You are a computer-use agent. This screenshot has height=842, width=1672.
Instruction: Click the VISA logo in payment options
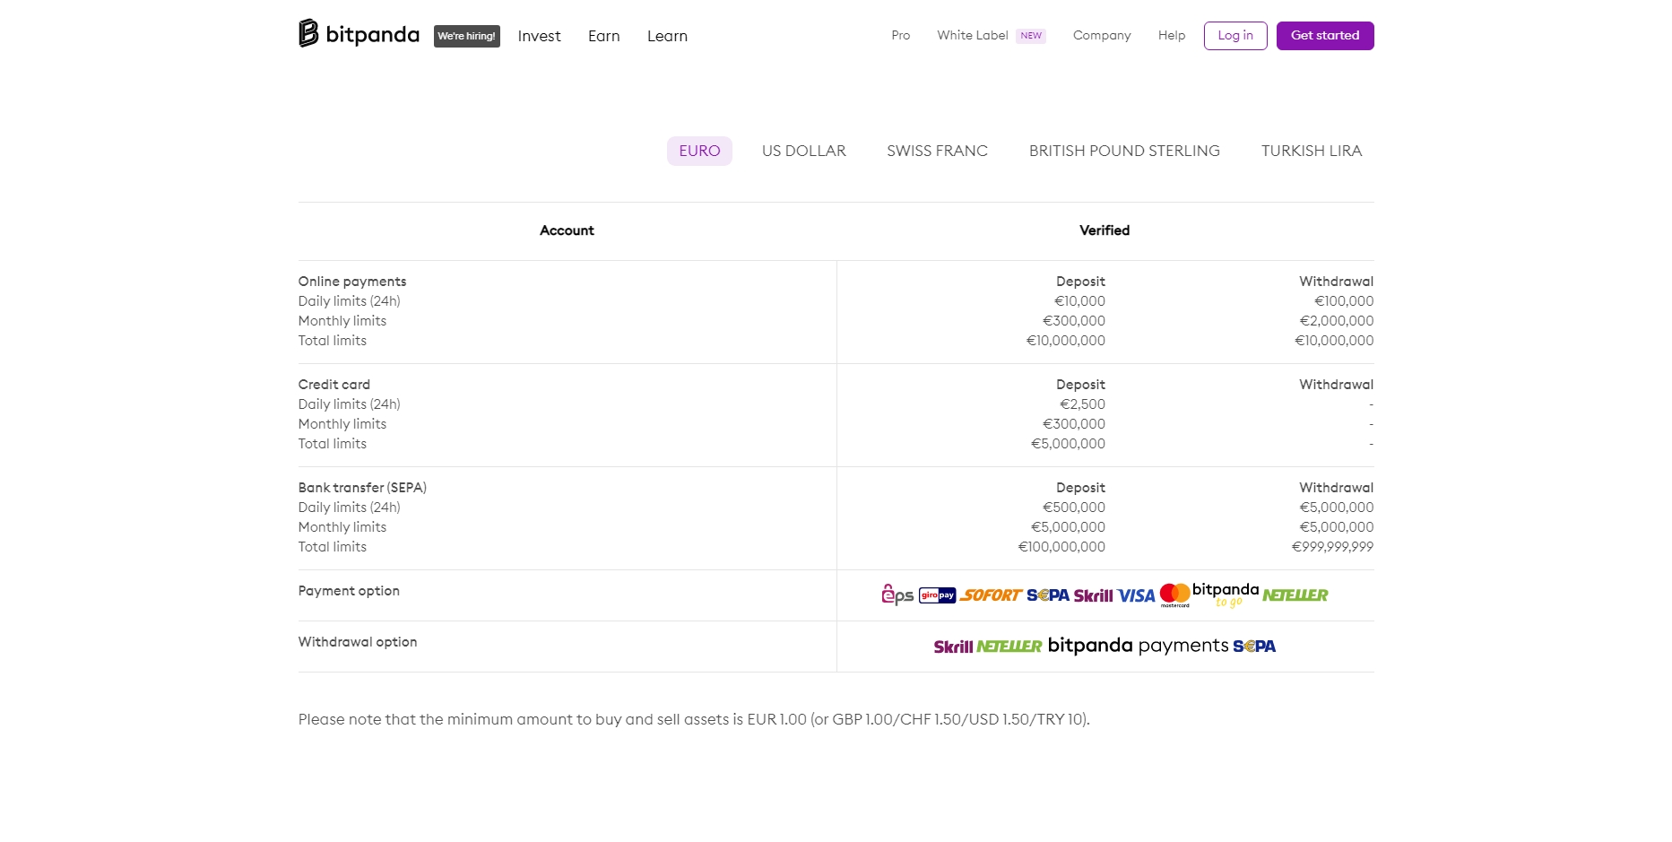[x=1137, y=595]
